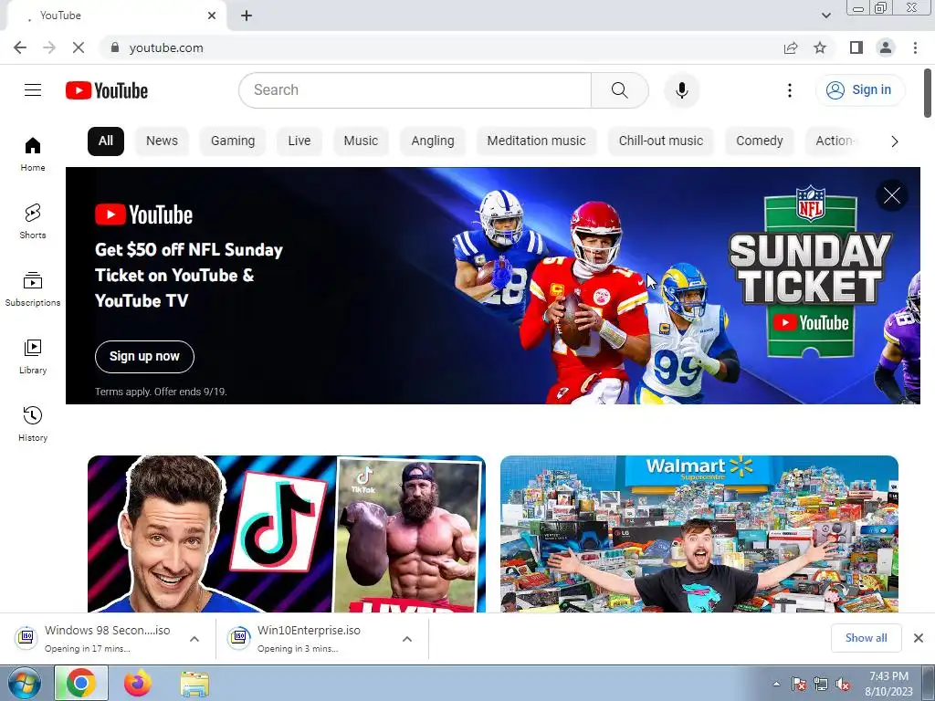This screenshot has width=935, height=701.
Task: Open the Walmart video thumbnail
Action: coord(699,533)
